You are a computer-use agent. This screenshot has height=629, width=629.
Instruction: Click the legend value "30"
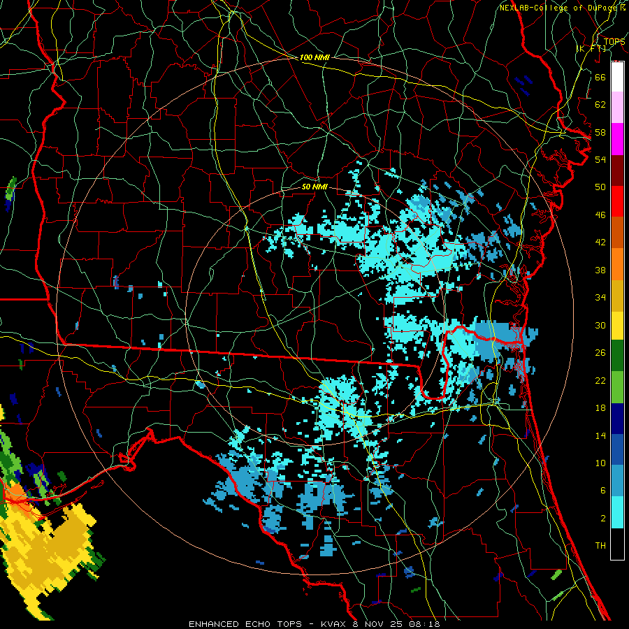(600, 325)
